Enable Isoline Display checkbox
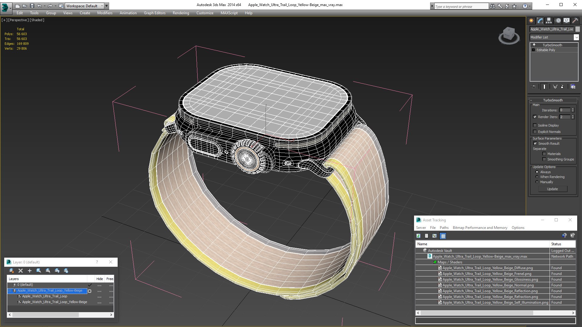 point(535,125)
